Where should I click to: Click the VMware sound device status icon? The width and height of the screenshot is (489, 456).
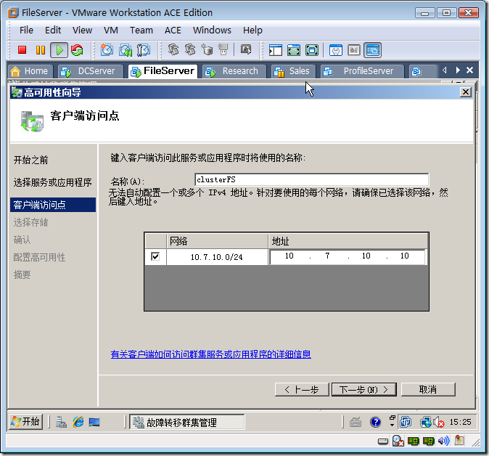click(x=443, y=441)
